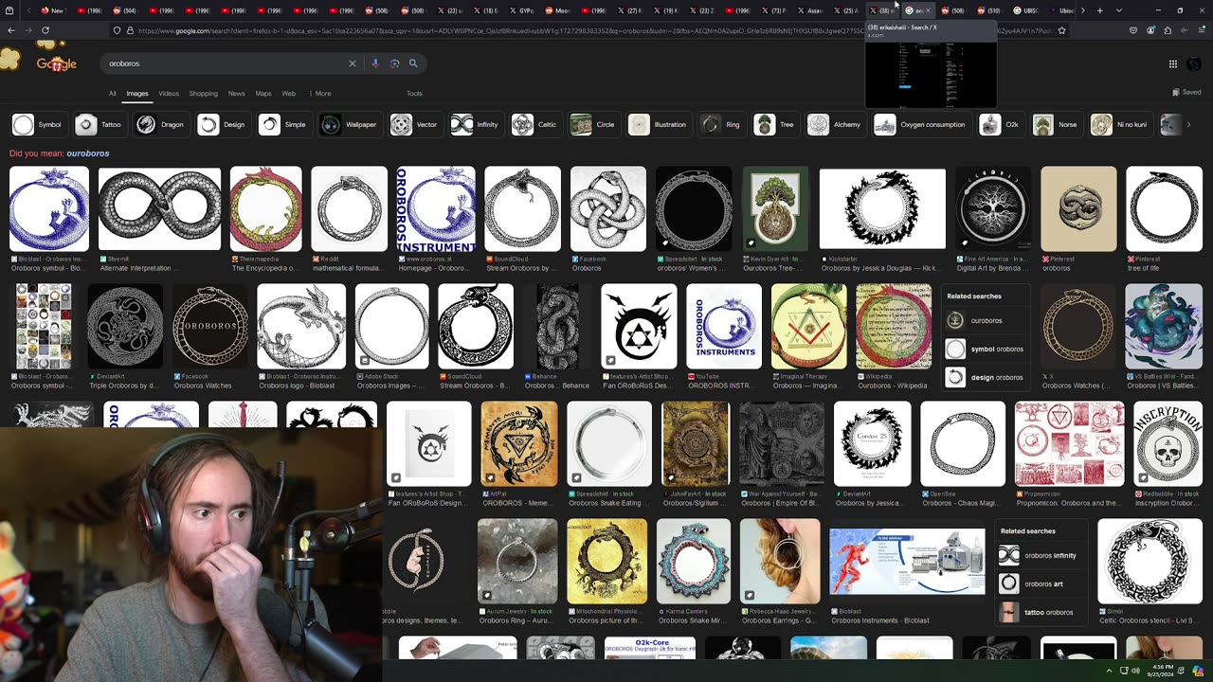Select the Ni no kuni filter chip
1213x682 pixels.
[1120, 124]
